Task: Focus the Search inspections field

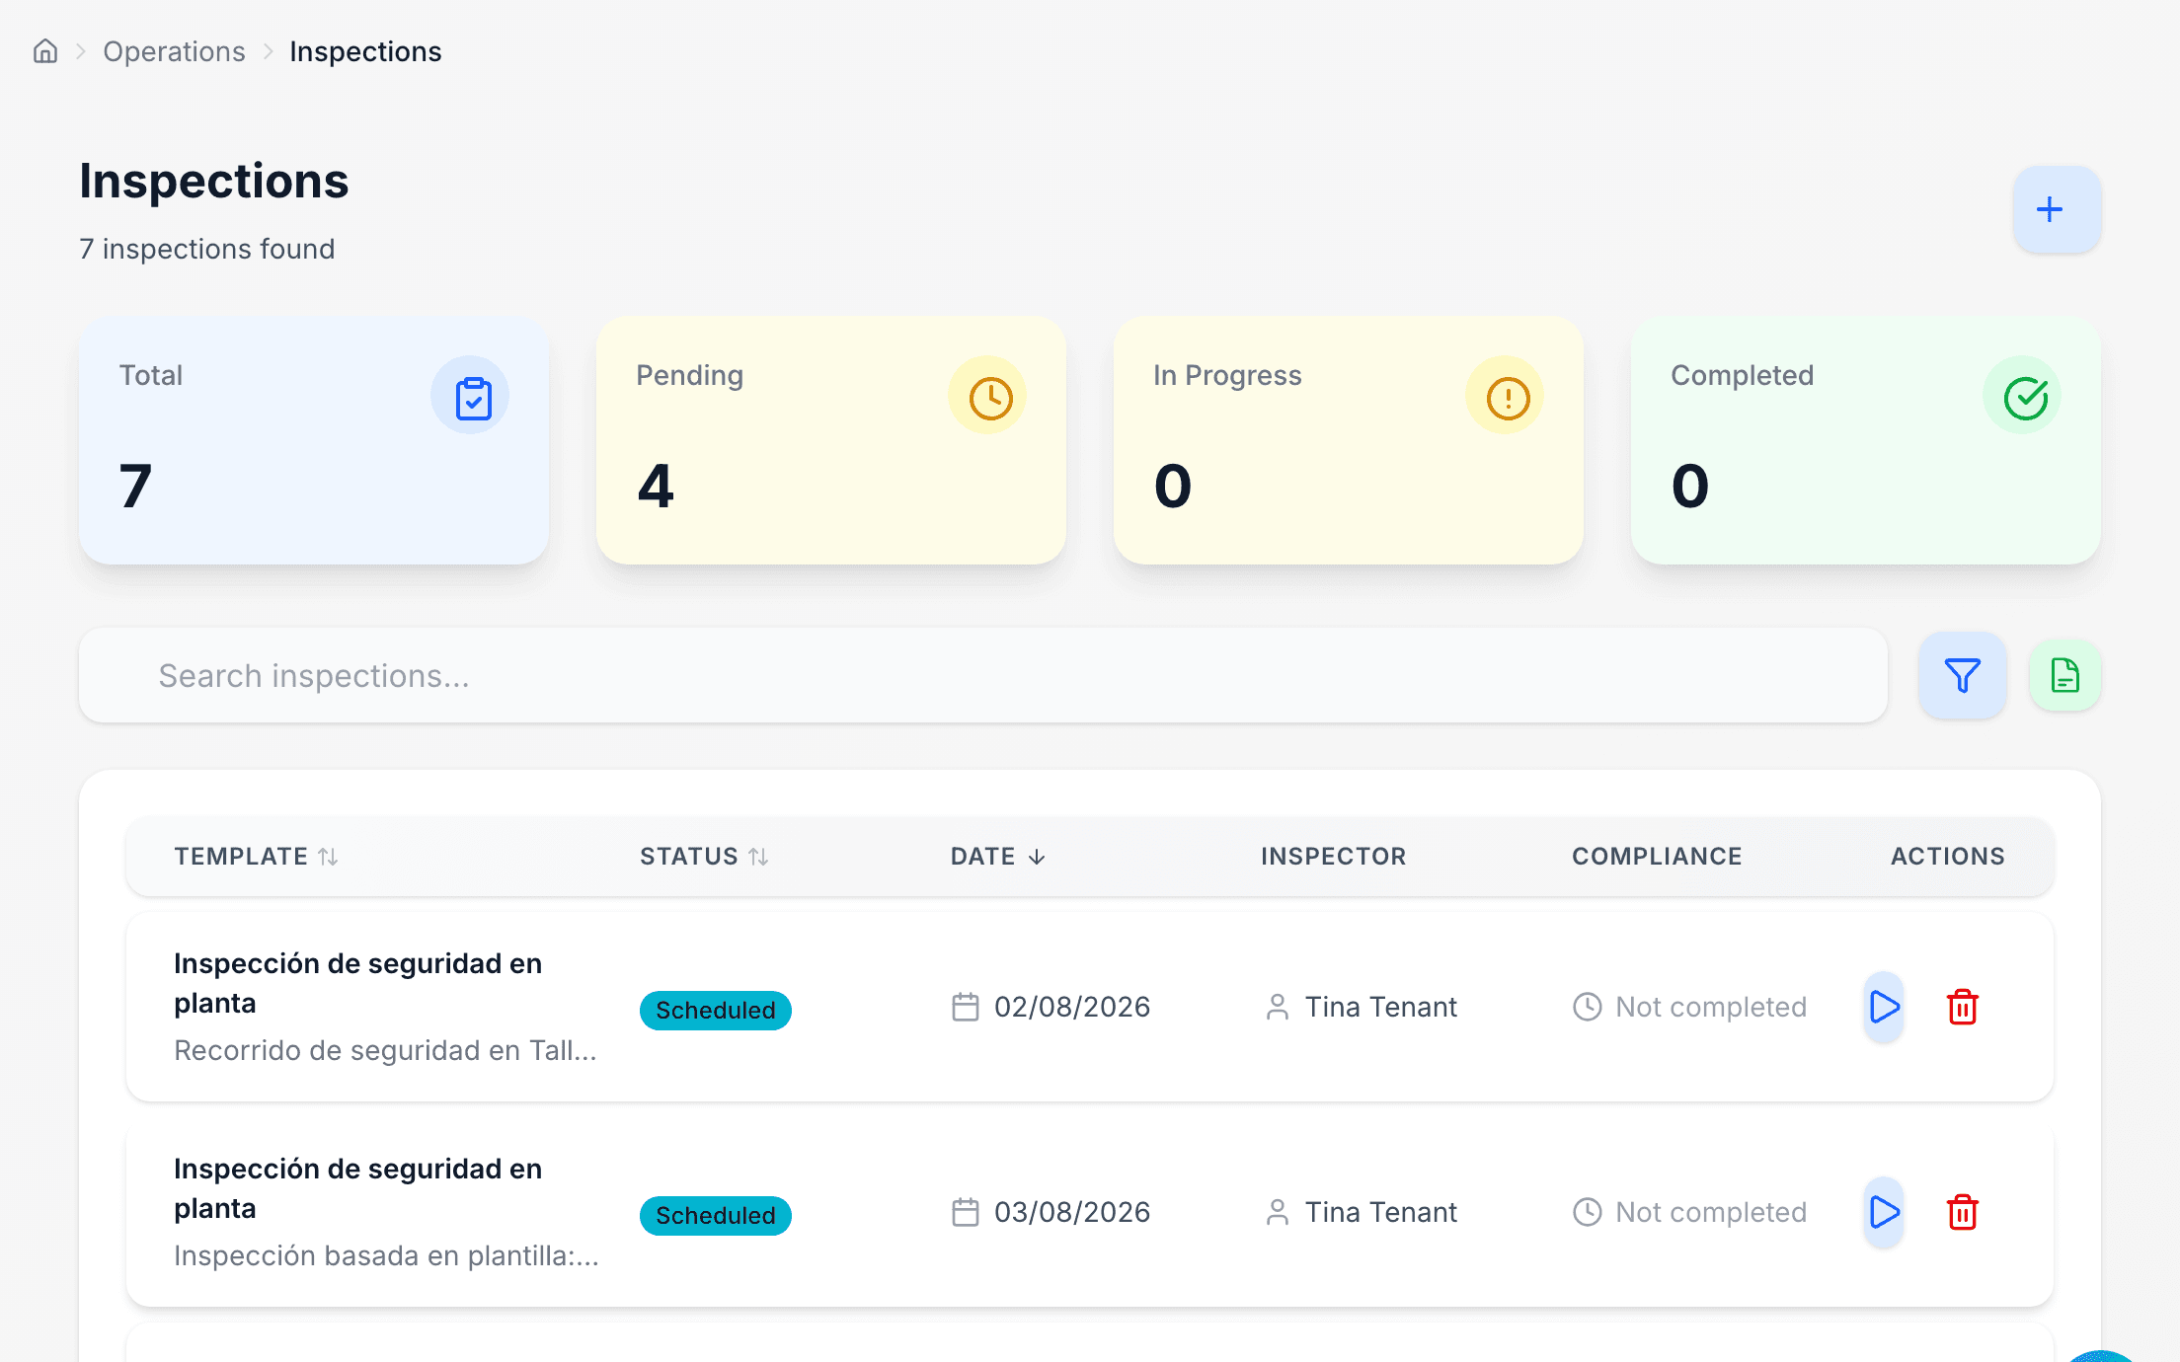Action: point(983,675)
